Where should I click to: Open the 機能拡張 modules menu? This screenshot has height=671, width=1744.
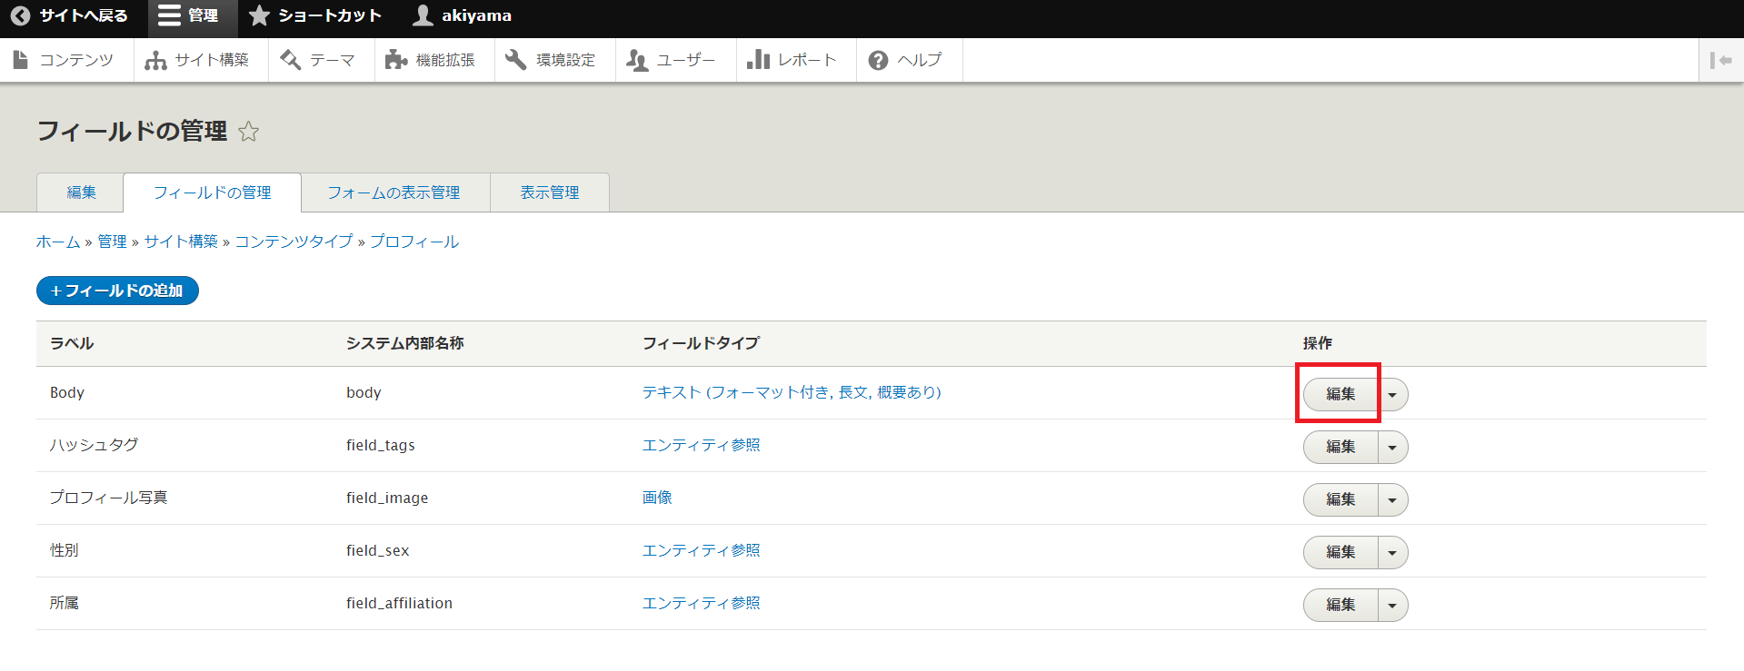pos(431,60)
